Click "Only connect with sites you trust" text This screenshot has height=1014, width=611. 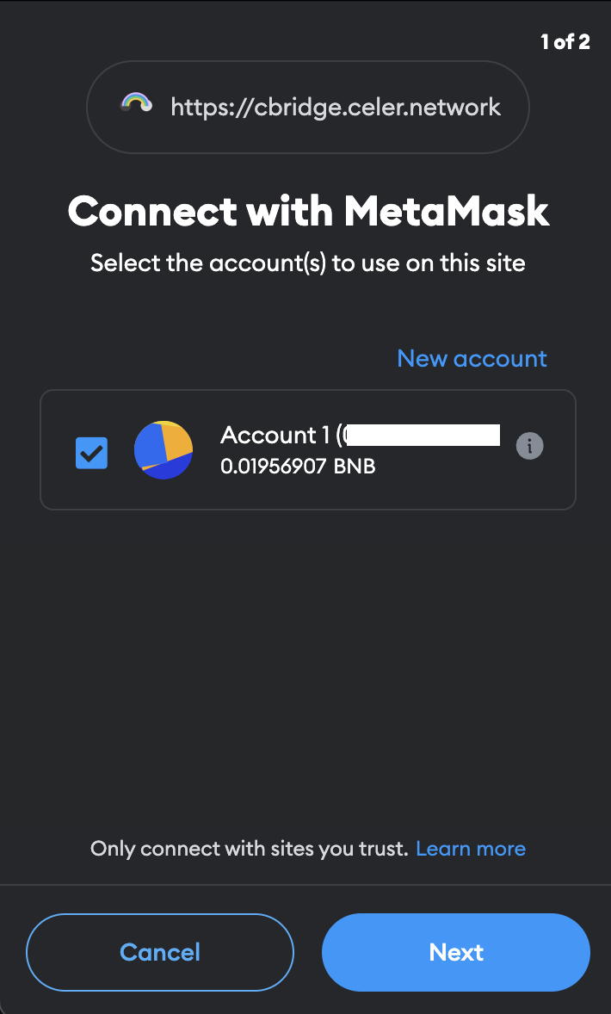[249, 849]
